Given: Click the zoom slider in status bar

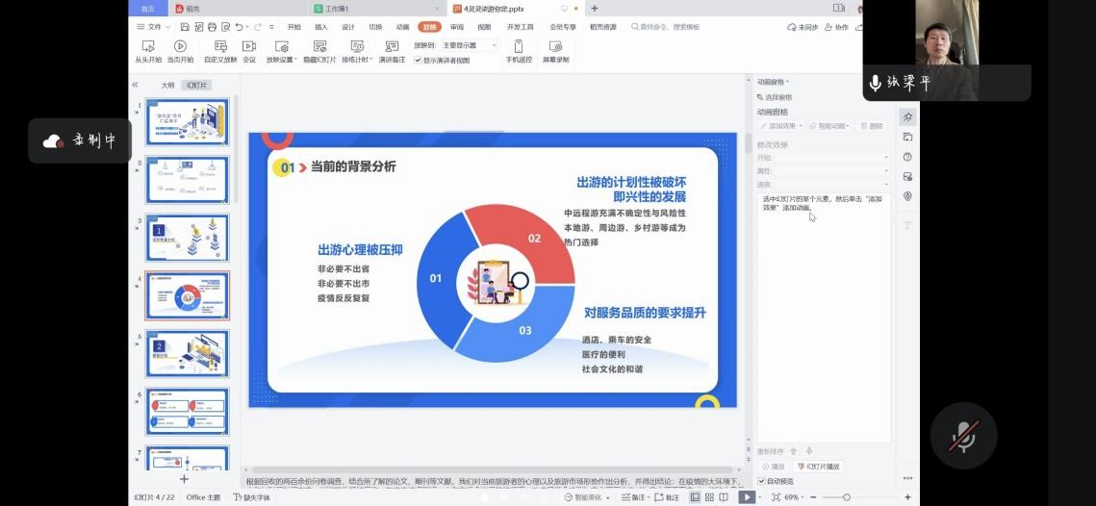Looking at the screenshot, I should click(x=847, y=497).
